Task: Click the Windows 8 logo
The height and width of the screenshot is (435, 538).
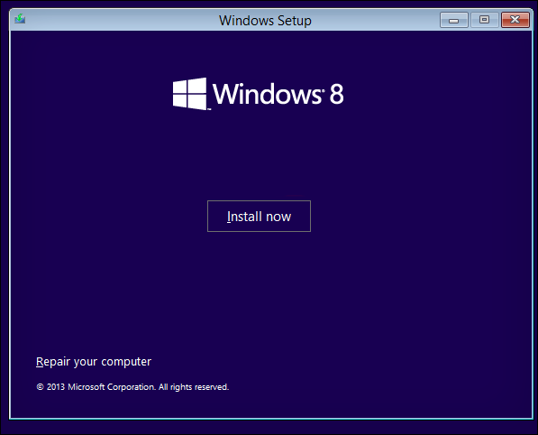Action: click(x=258, y=94)
